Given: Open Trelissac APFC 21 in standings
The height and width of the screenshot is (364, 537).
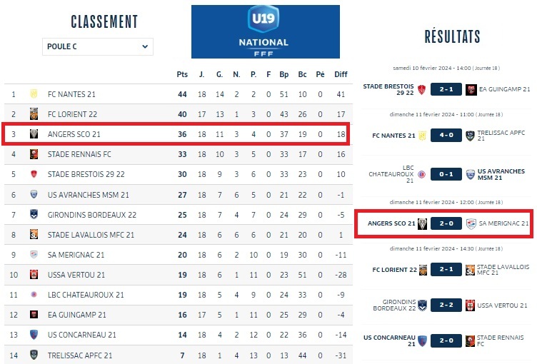Looking at the screenshot, I should coord(80,355).
